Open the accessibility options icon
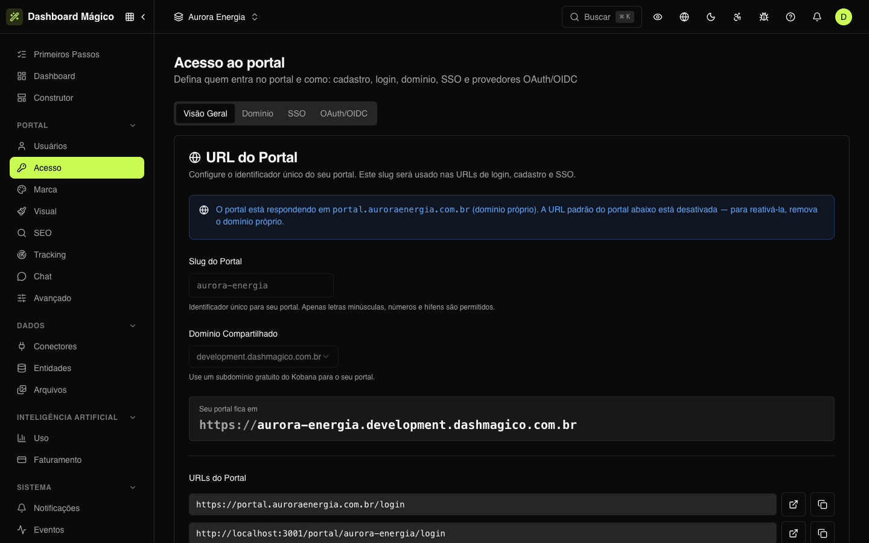The height and width of the screenshot is (543, 869). pos(737,17)
